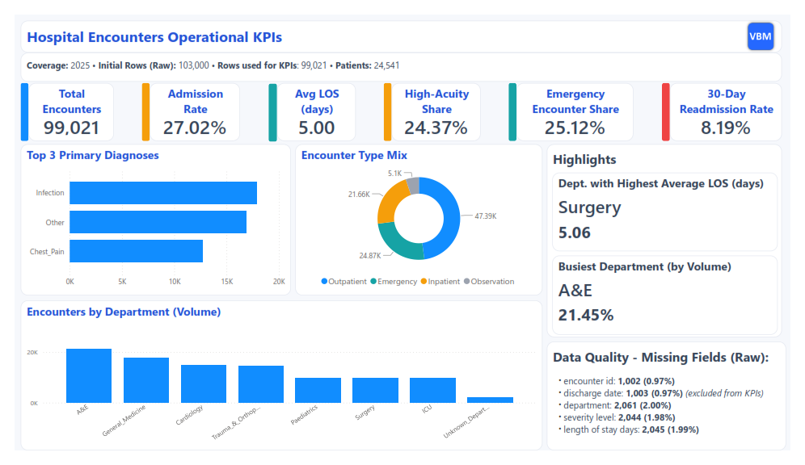The width and height of the screenshot is (805, 465).
Task: Click the blue Outpatient donut segment
Action: (x=451, y=220)
